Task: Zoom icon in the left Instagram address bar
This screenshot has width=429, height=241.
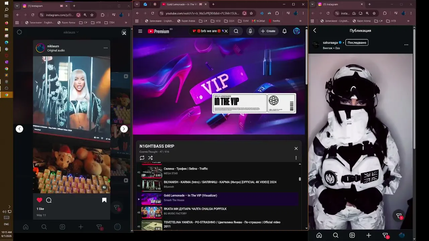Action: pos(85,15)
